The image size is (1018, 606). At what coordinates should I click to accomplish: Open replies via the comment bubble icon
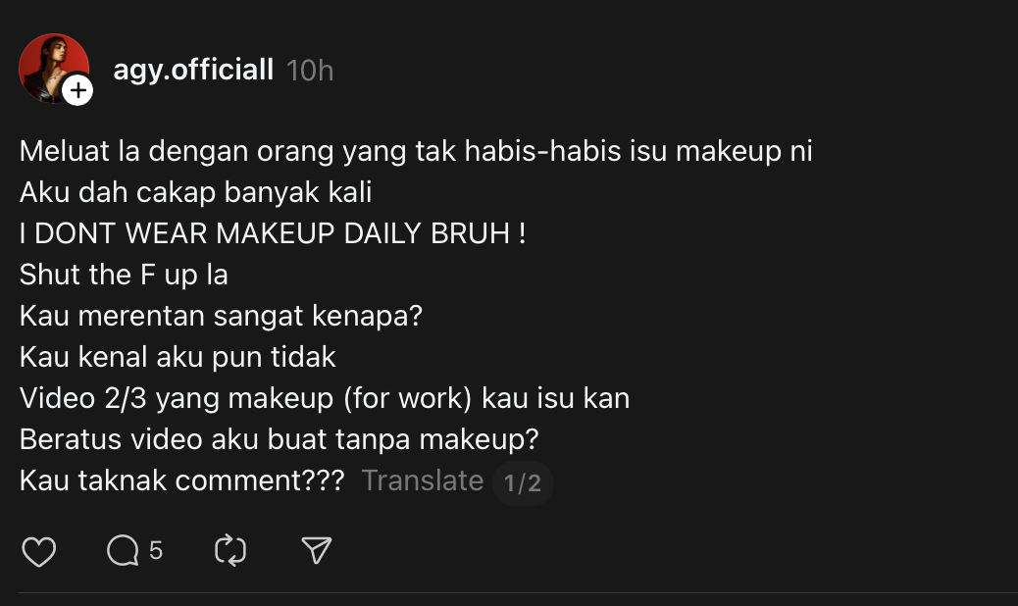point(123,551)
